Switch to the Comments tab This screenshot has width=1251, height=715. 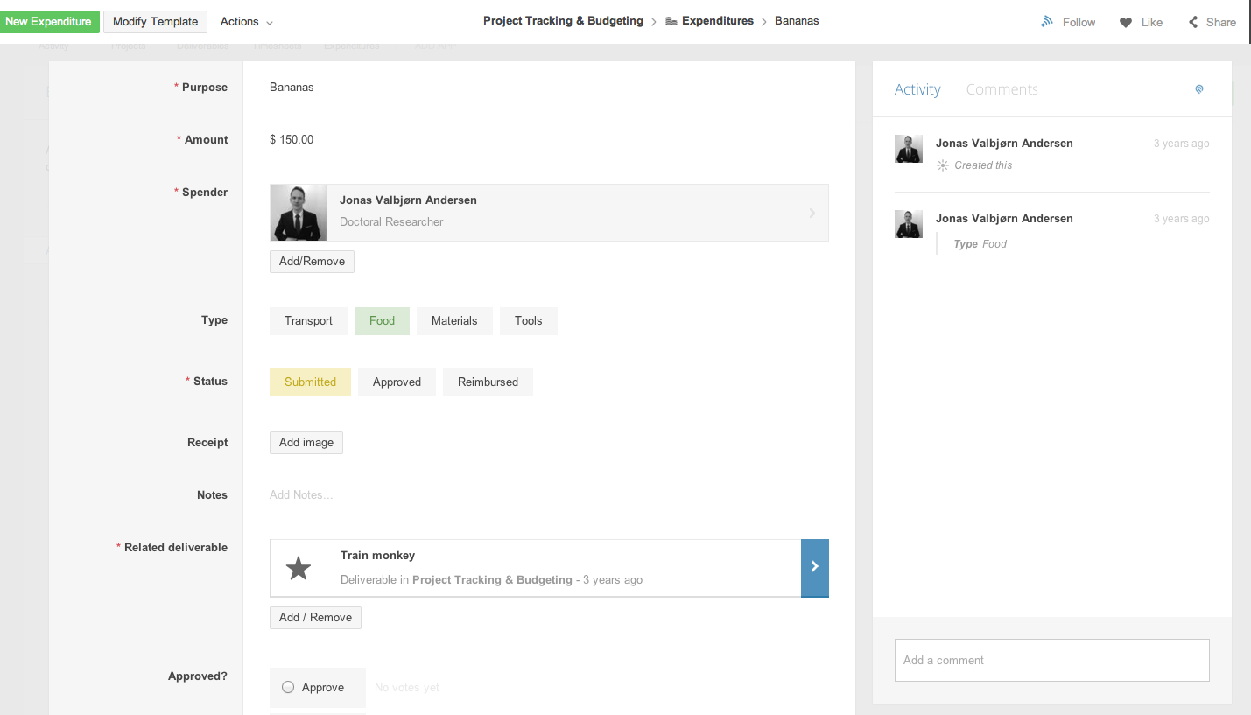click(1002, 89)
